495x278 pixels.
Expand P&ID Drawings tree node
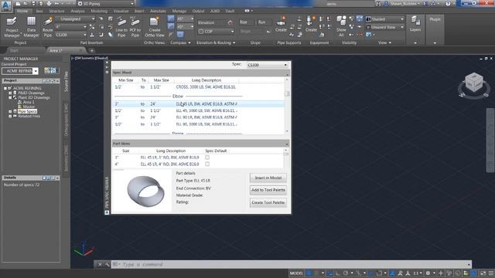coord(10,93)
